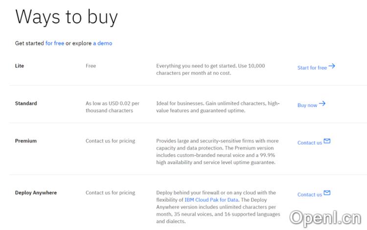Click the arrow icon beside Start for free

click(x=332, y=66)
